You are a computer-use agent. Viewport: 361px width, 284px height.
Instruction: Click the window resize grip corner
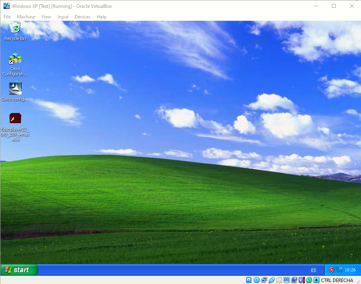click(x=359, y=282)
